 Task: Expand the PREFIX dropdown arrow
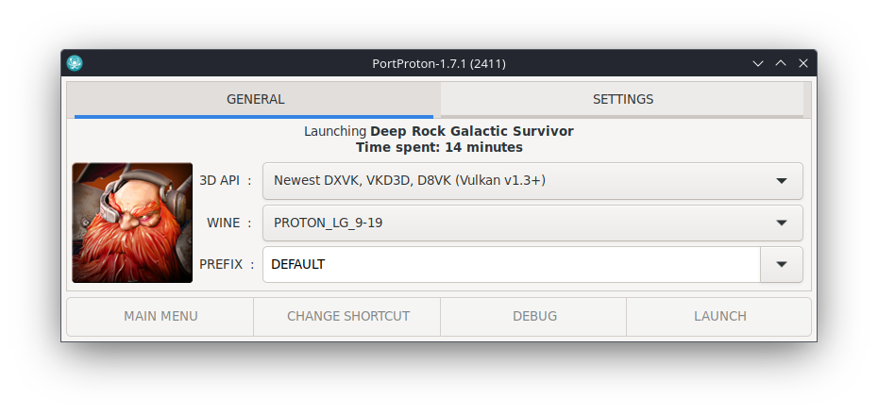pos(782,265)
